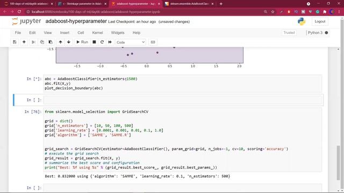Rename notebook title adaboost-hyperparameter
This screenshot has width=344, height=193.
click(x=76, y=21)
